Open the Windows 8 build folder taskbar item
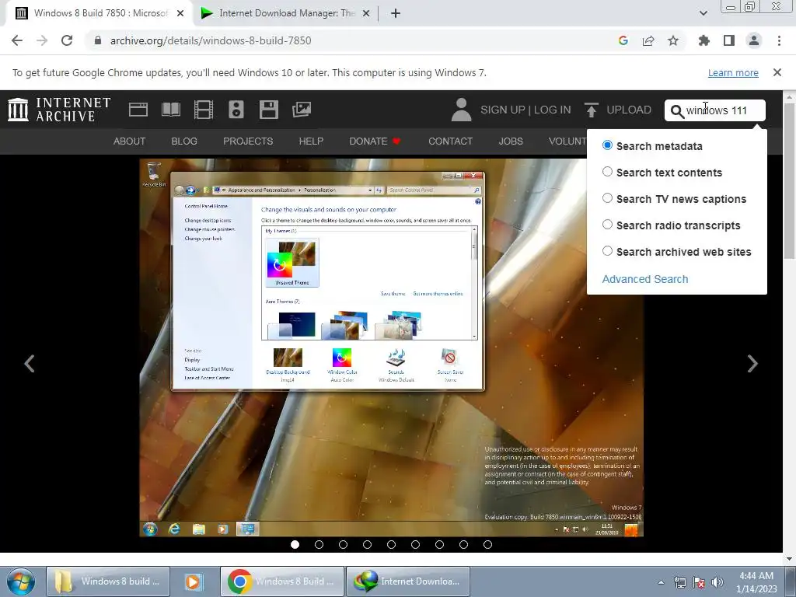Screen dimensions: 796x597 107,581
